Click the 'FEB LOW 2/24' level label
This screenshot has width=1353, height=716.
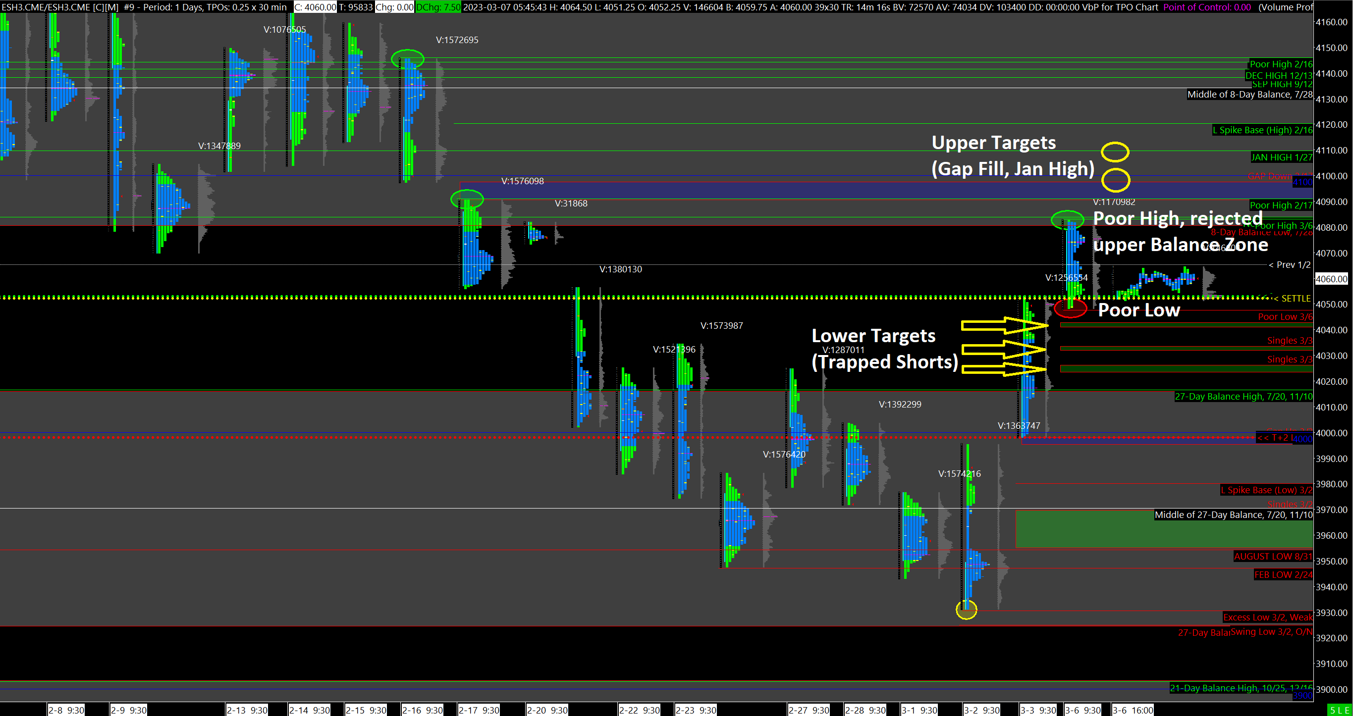coord(1283,575)
